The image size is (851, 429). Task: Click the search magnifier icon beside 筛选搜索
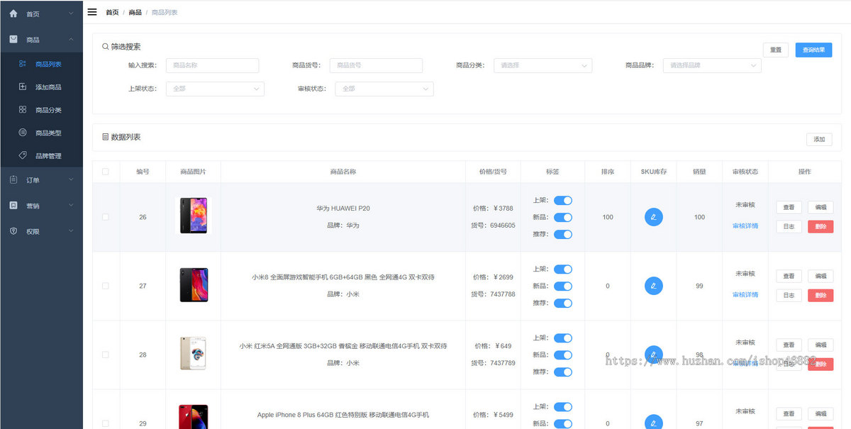point(106,47)
